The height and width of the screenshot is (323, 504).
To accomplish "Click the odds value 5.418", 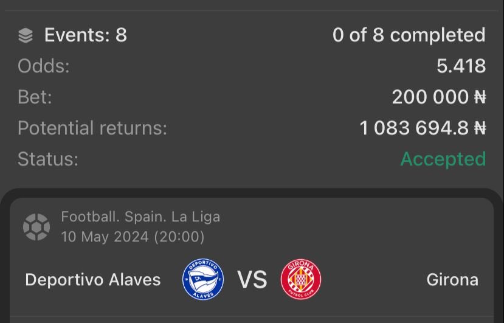I will [461, 66].
